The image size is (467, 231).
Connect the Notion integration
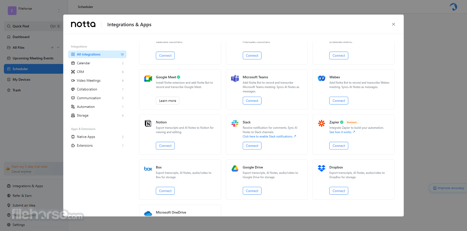165,146
